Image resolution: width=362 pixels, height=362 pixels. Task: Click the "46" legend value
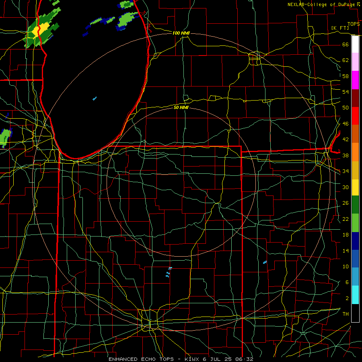pos(346,124)
